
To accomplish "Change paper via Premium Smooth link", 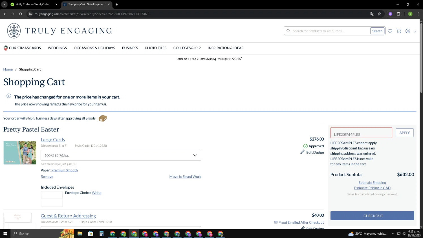I will coord(65,170).
